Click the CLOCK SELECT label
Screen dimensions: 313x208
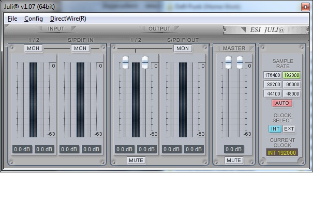(282, 118)
